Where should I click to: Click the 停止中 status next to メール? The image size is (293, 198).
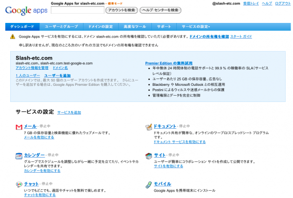pyautogui.click(x=45, y=126)
